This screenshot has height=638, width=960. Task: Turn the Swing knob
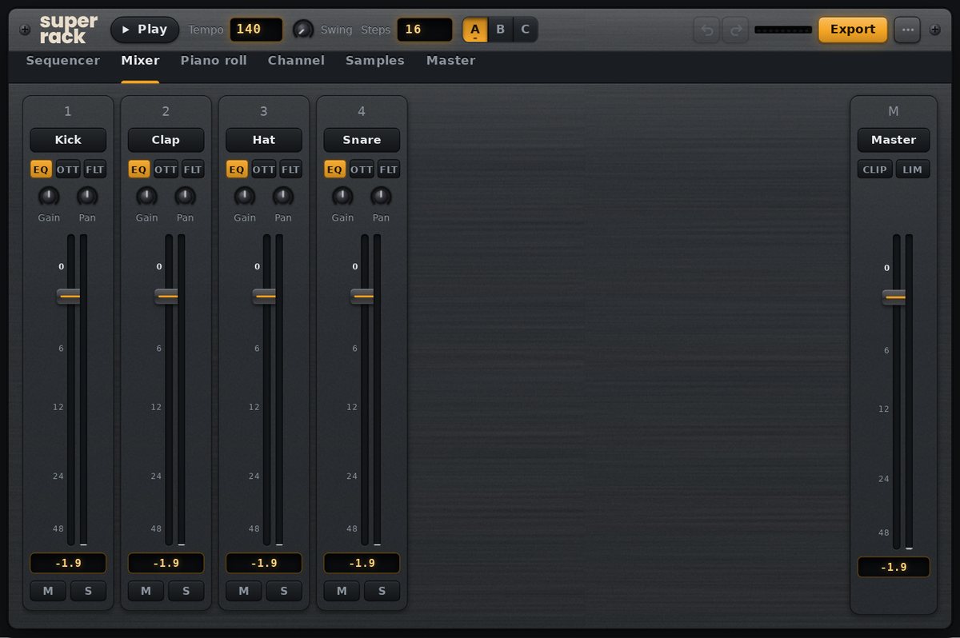303,30
